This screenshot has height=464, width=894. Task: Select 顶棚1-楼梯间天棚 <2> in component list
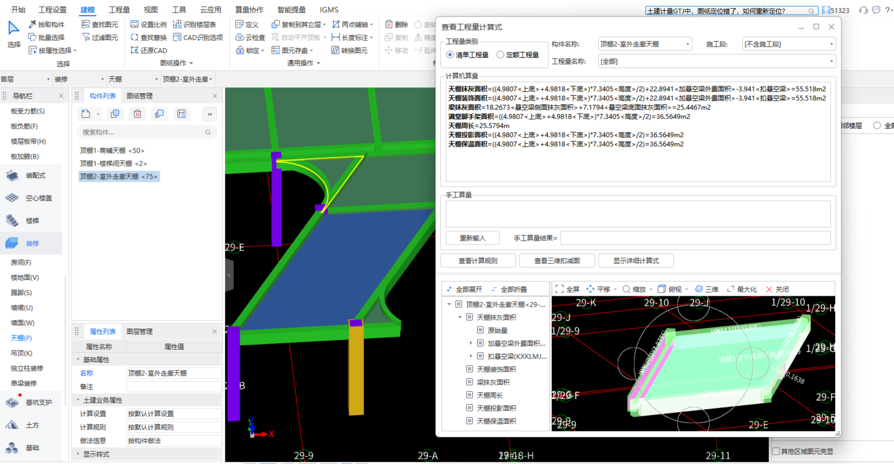click(x=113, y=163)
